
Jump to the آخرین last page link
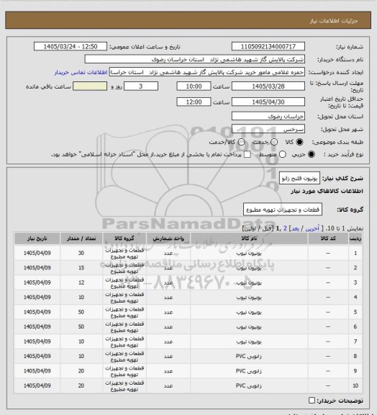click(312, 228)
